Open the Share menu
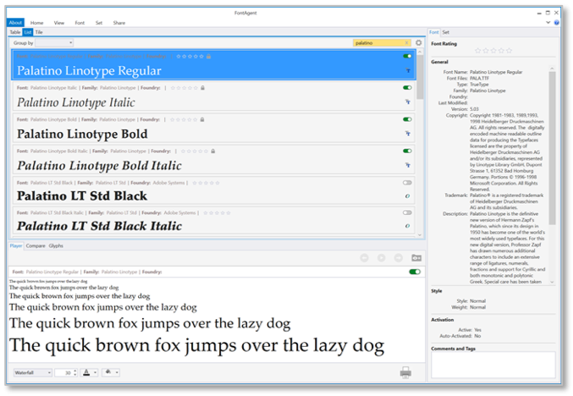Image resolution: width=573 pixels, height=396 pixels. (119, 23)
